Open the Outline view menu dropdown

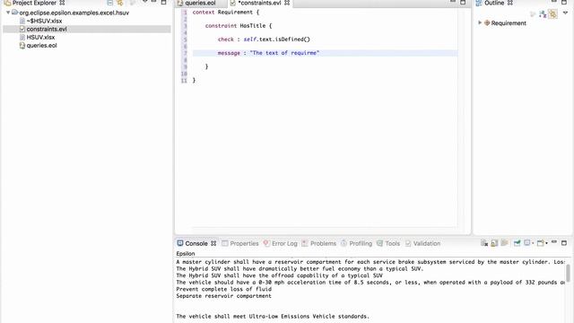(x=566, y=13)
